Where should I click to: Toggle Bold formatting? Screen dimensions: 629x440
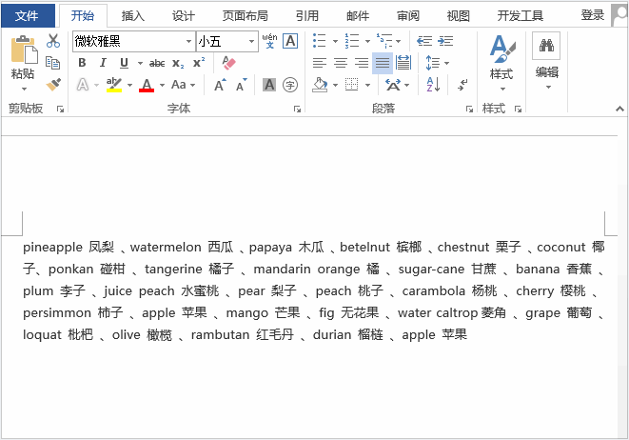[82, 63]
